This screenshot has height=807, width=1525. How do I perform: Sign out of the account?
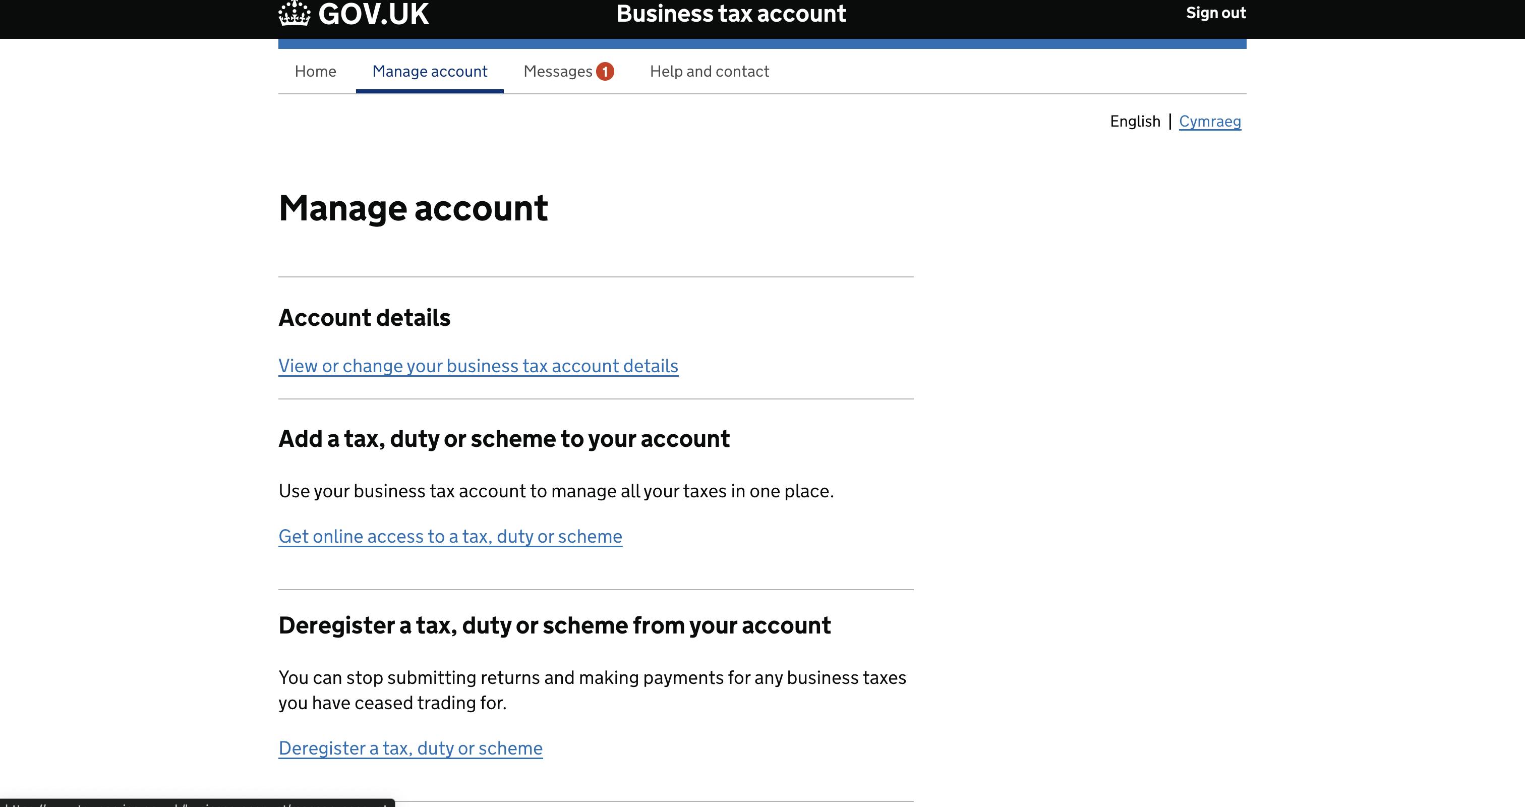[x=1215, y=13]
